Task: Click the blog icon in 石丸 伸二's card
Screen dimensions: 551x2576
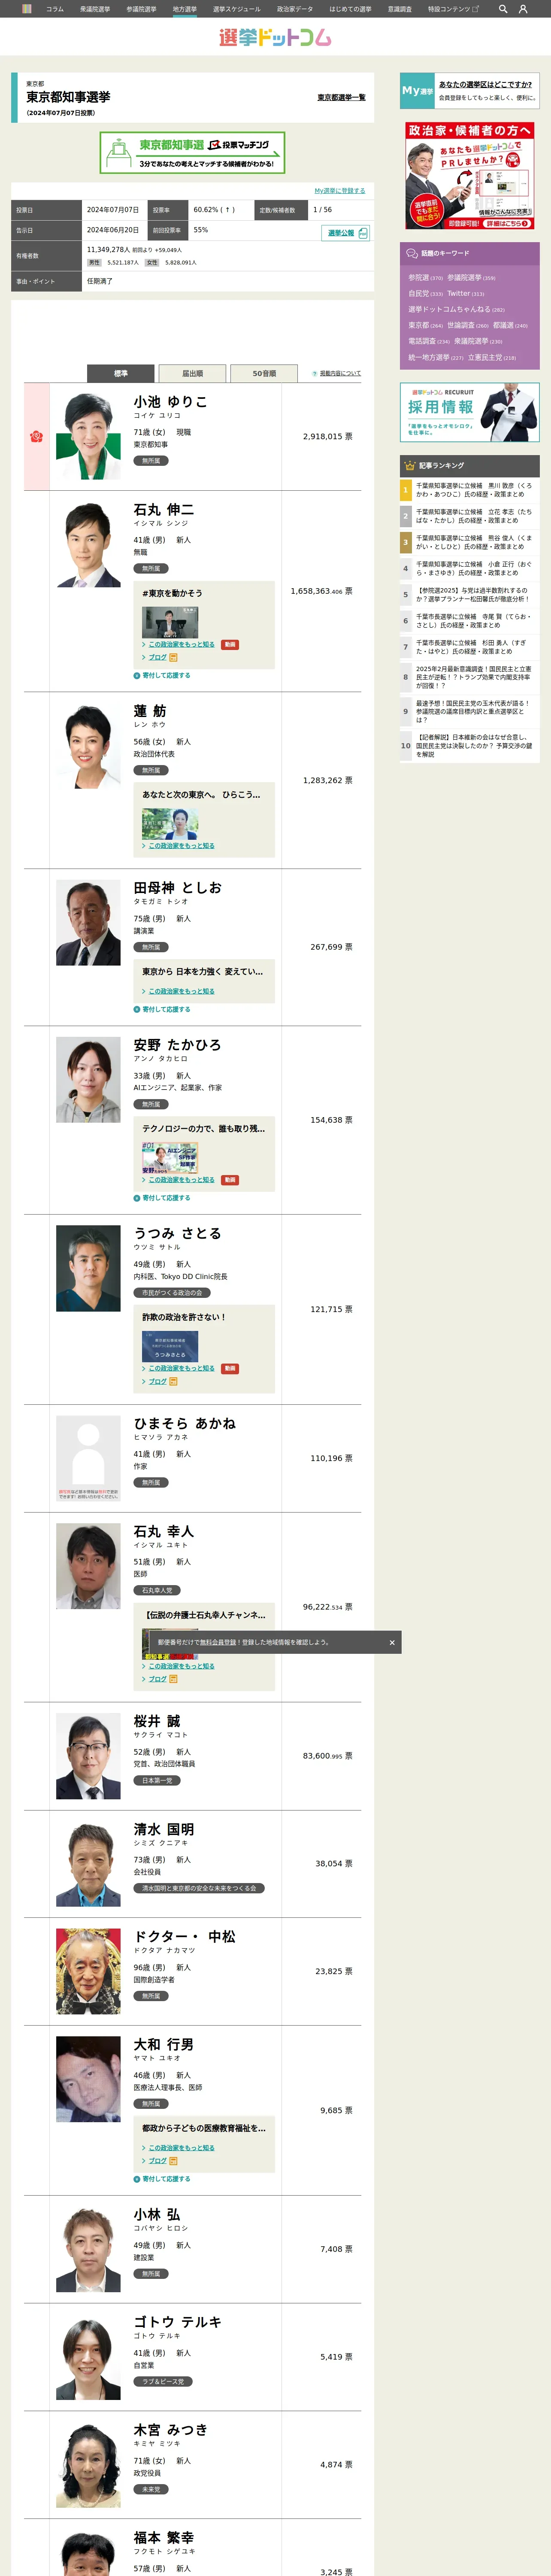Action: 173,657
